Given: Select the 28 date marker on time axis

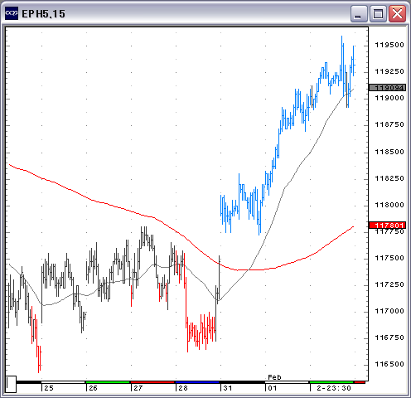Looking at the screenshot, I should [x=183, y=388].
